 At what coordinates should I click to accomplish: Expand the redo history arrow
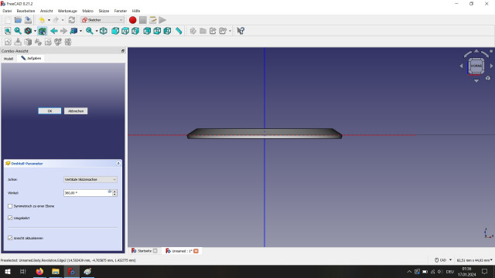point(63,20)
